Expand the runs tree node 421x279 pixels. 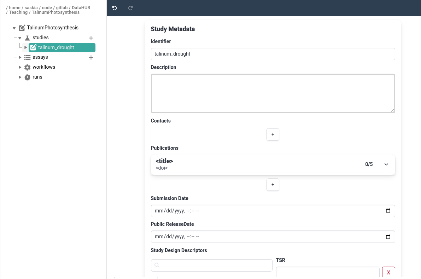point(20,77)
